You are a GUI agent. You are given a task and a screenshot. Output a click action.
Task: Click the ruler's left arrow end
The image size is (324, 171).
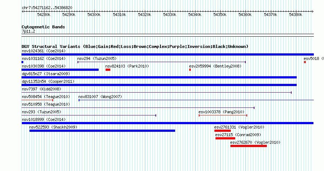point(23,12)
